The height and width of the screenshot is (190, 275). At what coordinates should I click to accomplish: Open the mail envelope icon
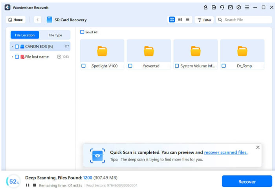tap(230, 7)
